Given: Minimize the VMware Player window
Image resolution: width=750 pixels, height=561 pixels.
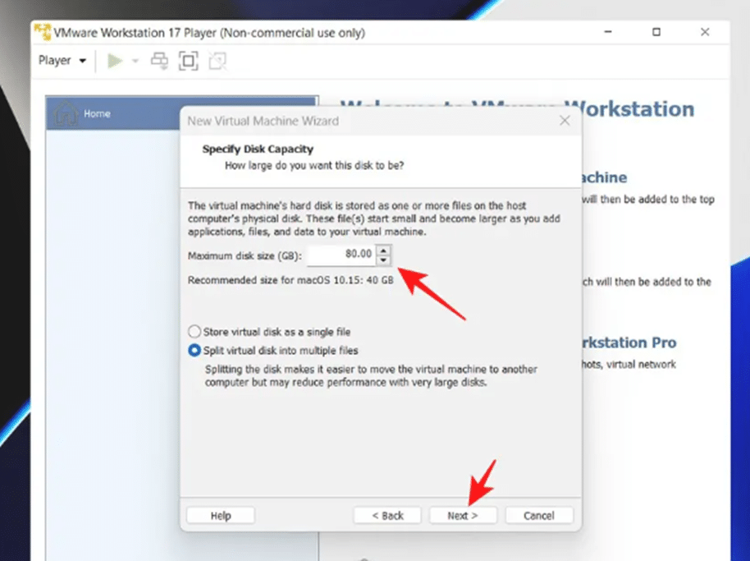Looking at the screenshot, I should pos(608,32).
